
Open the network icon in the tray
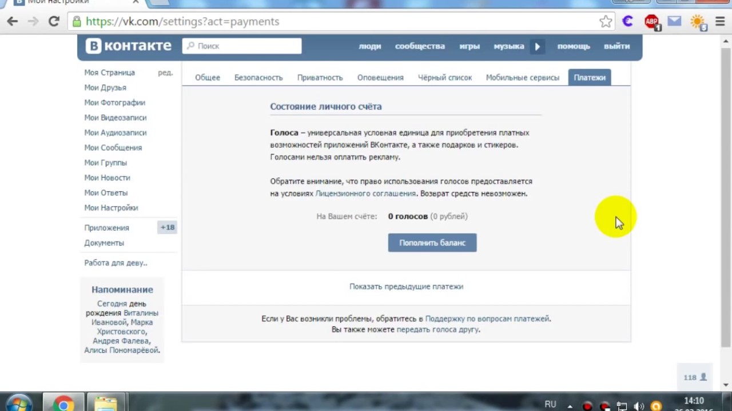622,406
